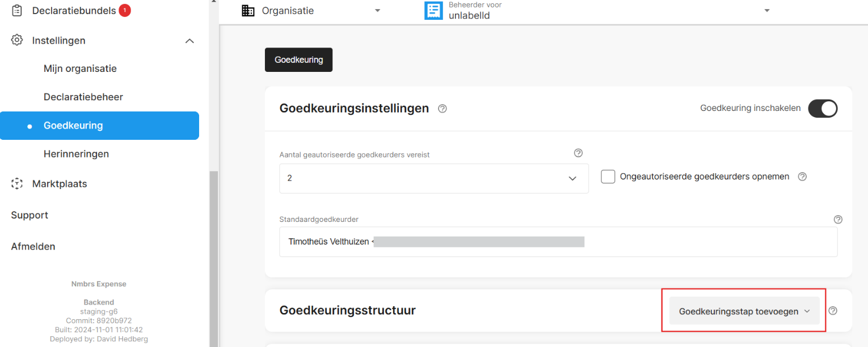
Task: Click the Organisatie building icon
Action: click(248, 10)
